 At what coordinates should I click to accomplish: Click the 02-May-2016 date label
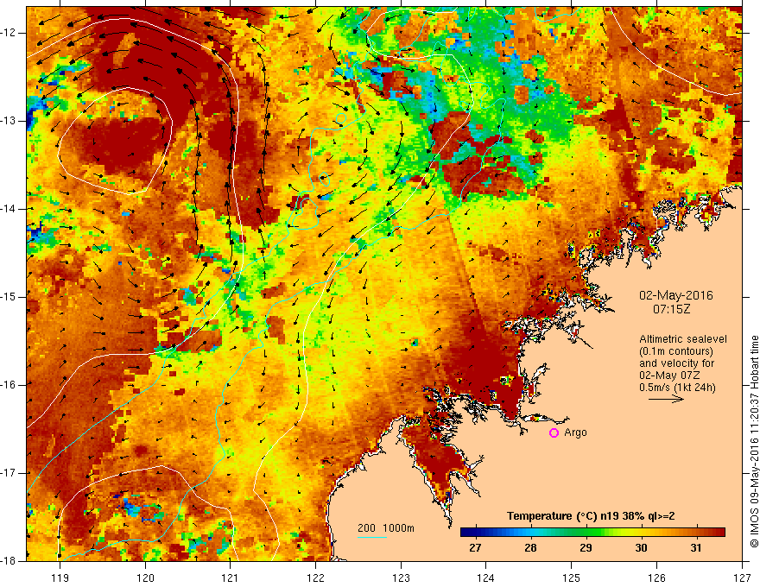pyautogui.click(x=675, y=295)
